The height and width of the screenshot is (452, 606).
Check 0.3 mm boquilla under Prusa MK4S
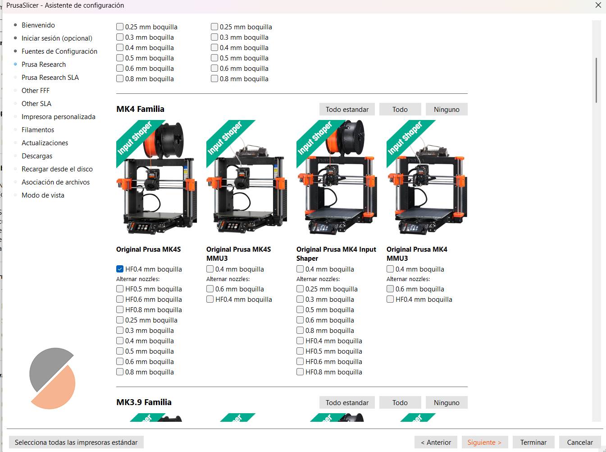[x=120, y=331]
